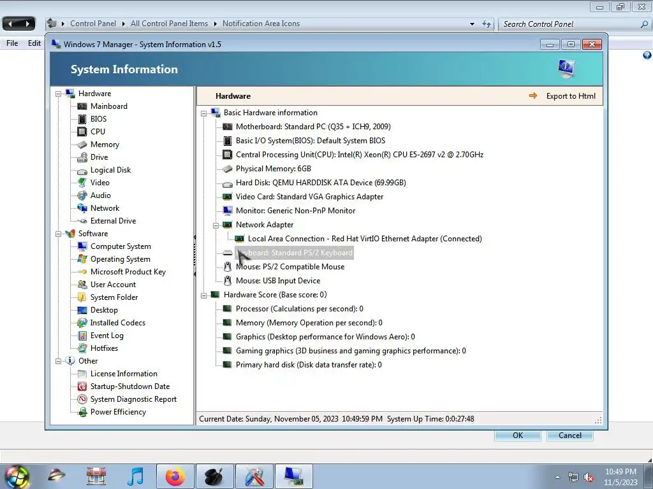Image resolution: width=653 pixels, height=489 pixels.
Task: Select the Mainboard icon in the tree
Action: [x=82, y=106]
